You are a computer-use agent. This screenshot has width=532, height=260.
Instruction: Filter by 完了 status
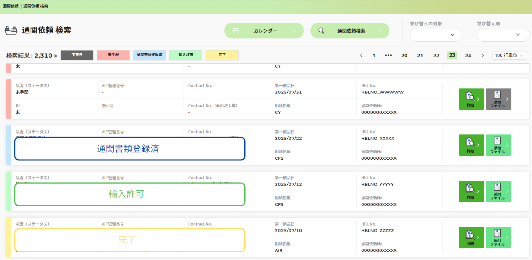(222, 55)
